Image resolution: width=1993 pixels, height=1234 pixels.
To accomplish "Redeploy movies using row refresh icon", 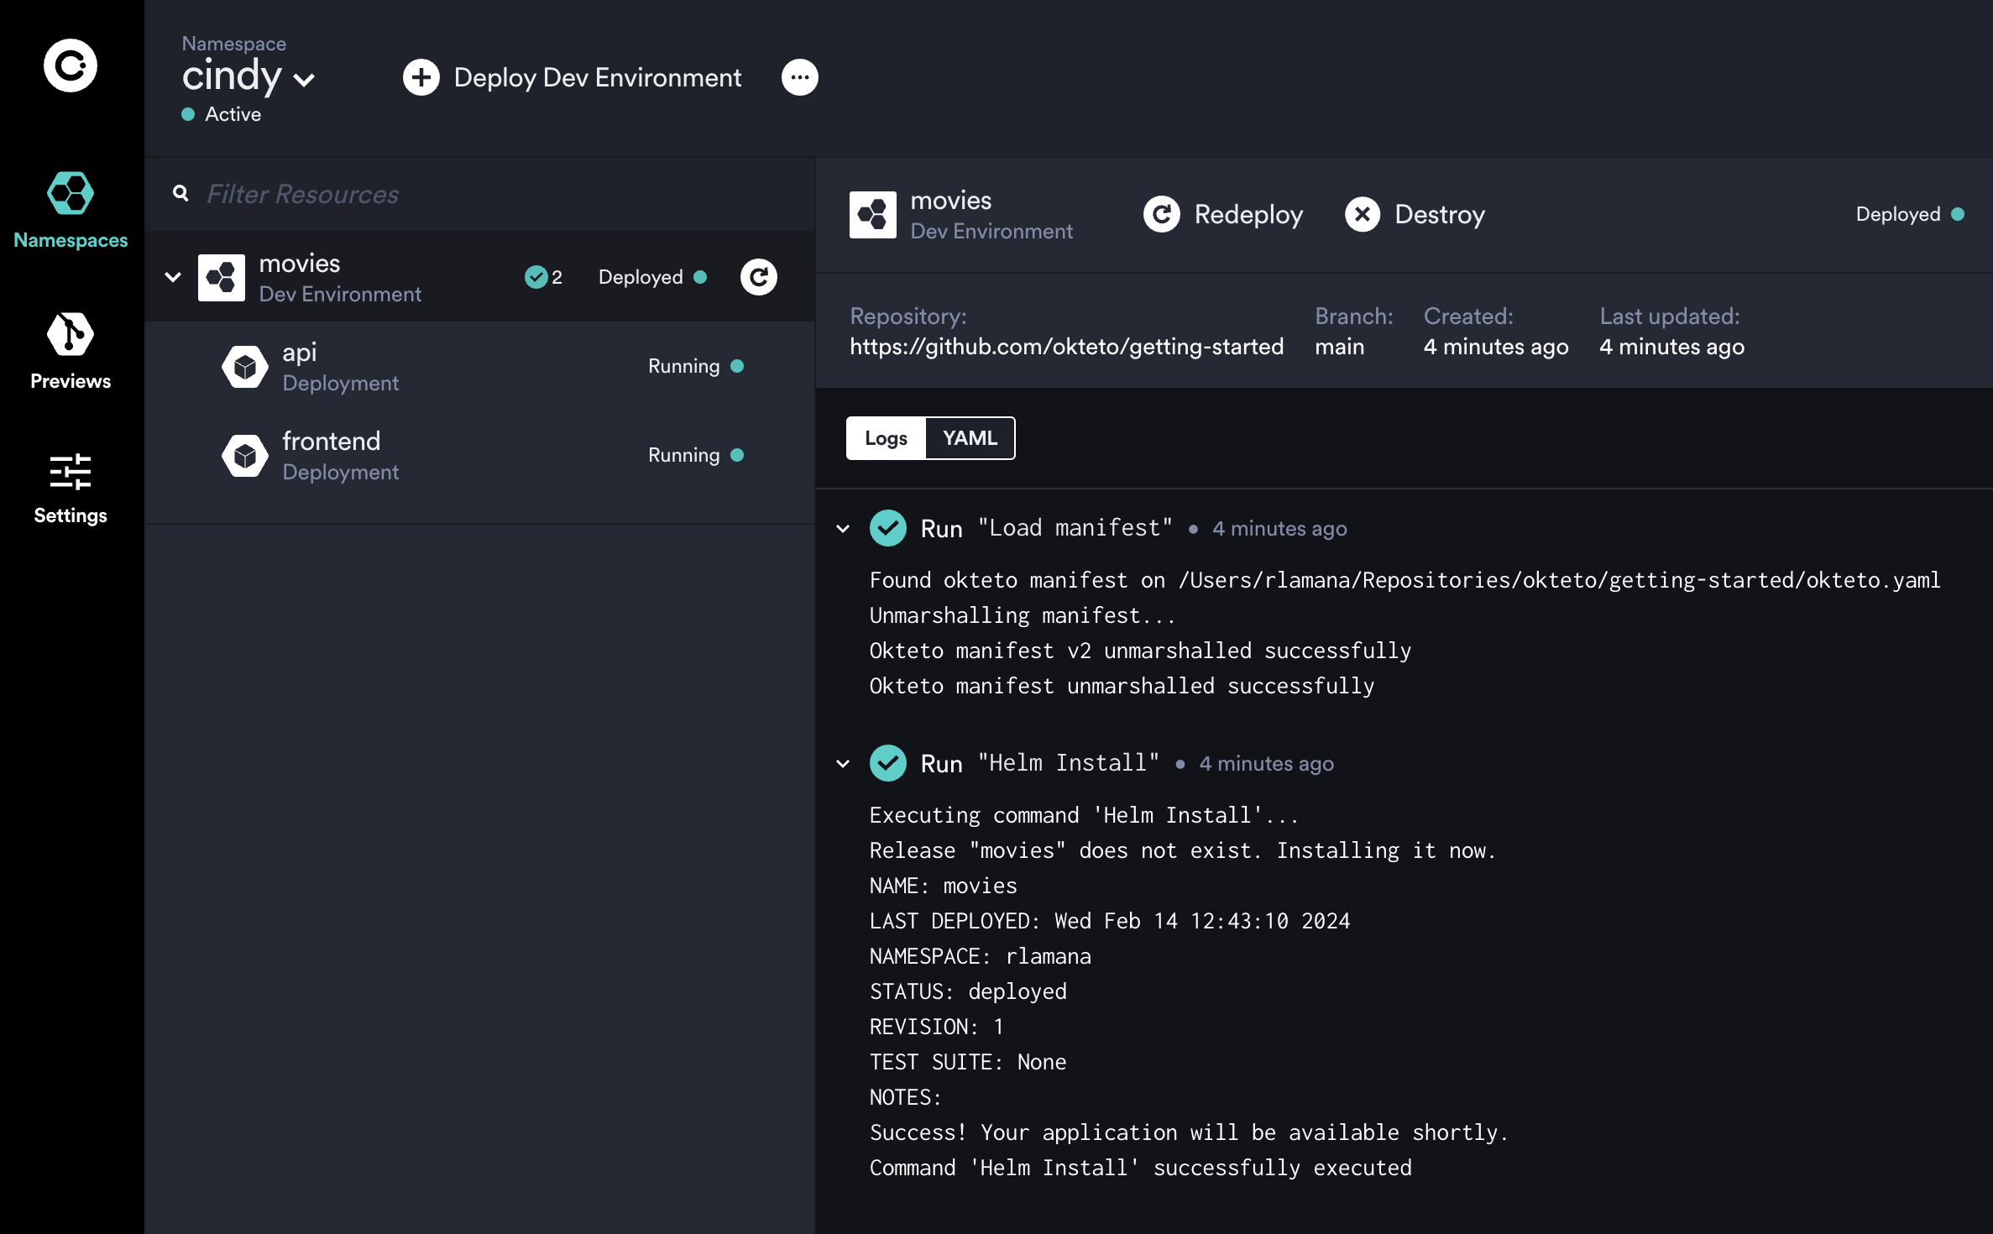I will click(759, 277).
